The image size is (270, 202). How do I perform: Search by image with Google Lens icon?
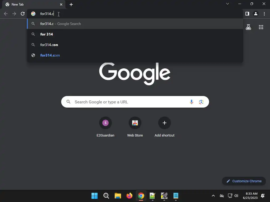201,102
